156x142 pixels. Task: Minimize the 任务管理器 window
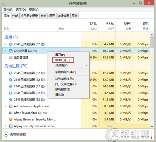tap(134, 3)
